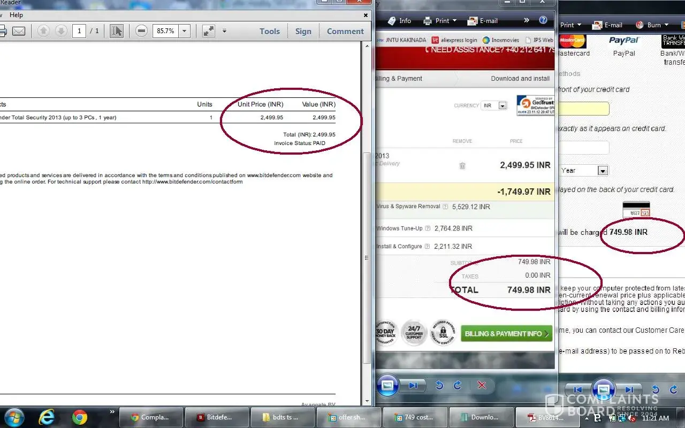685x428 pixels.
Task: Open the expiry Year dropdown
Action: (x=583, y=171)
